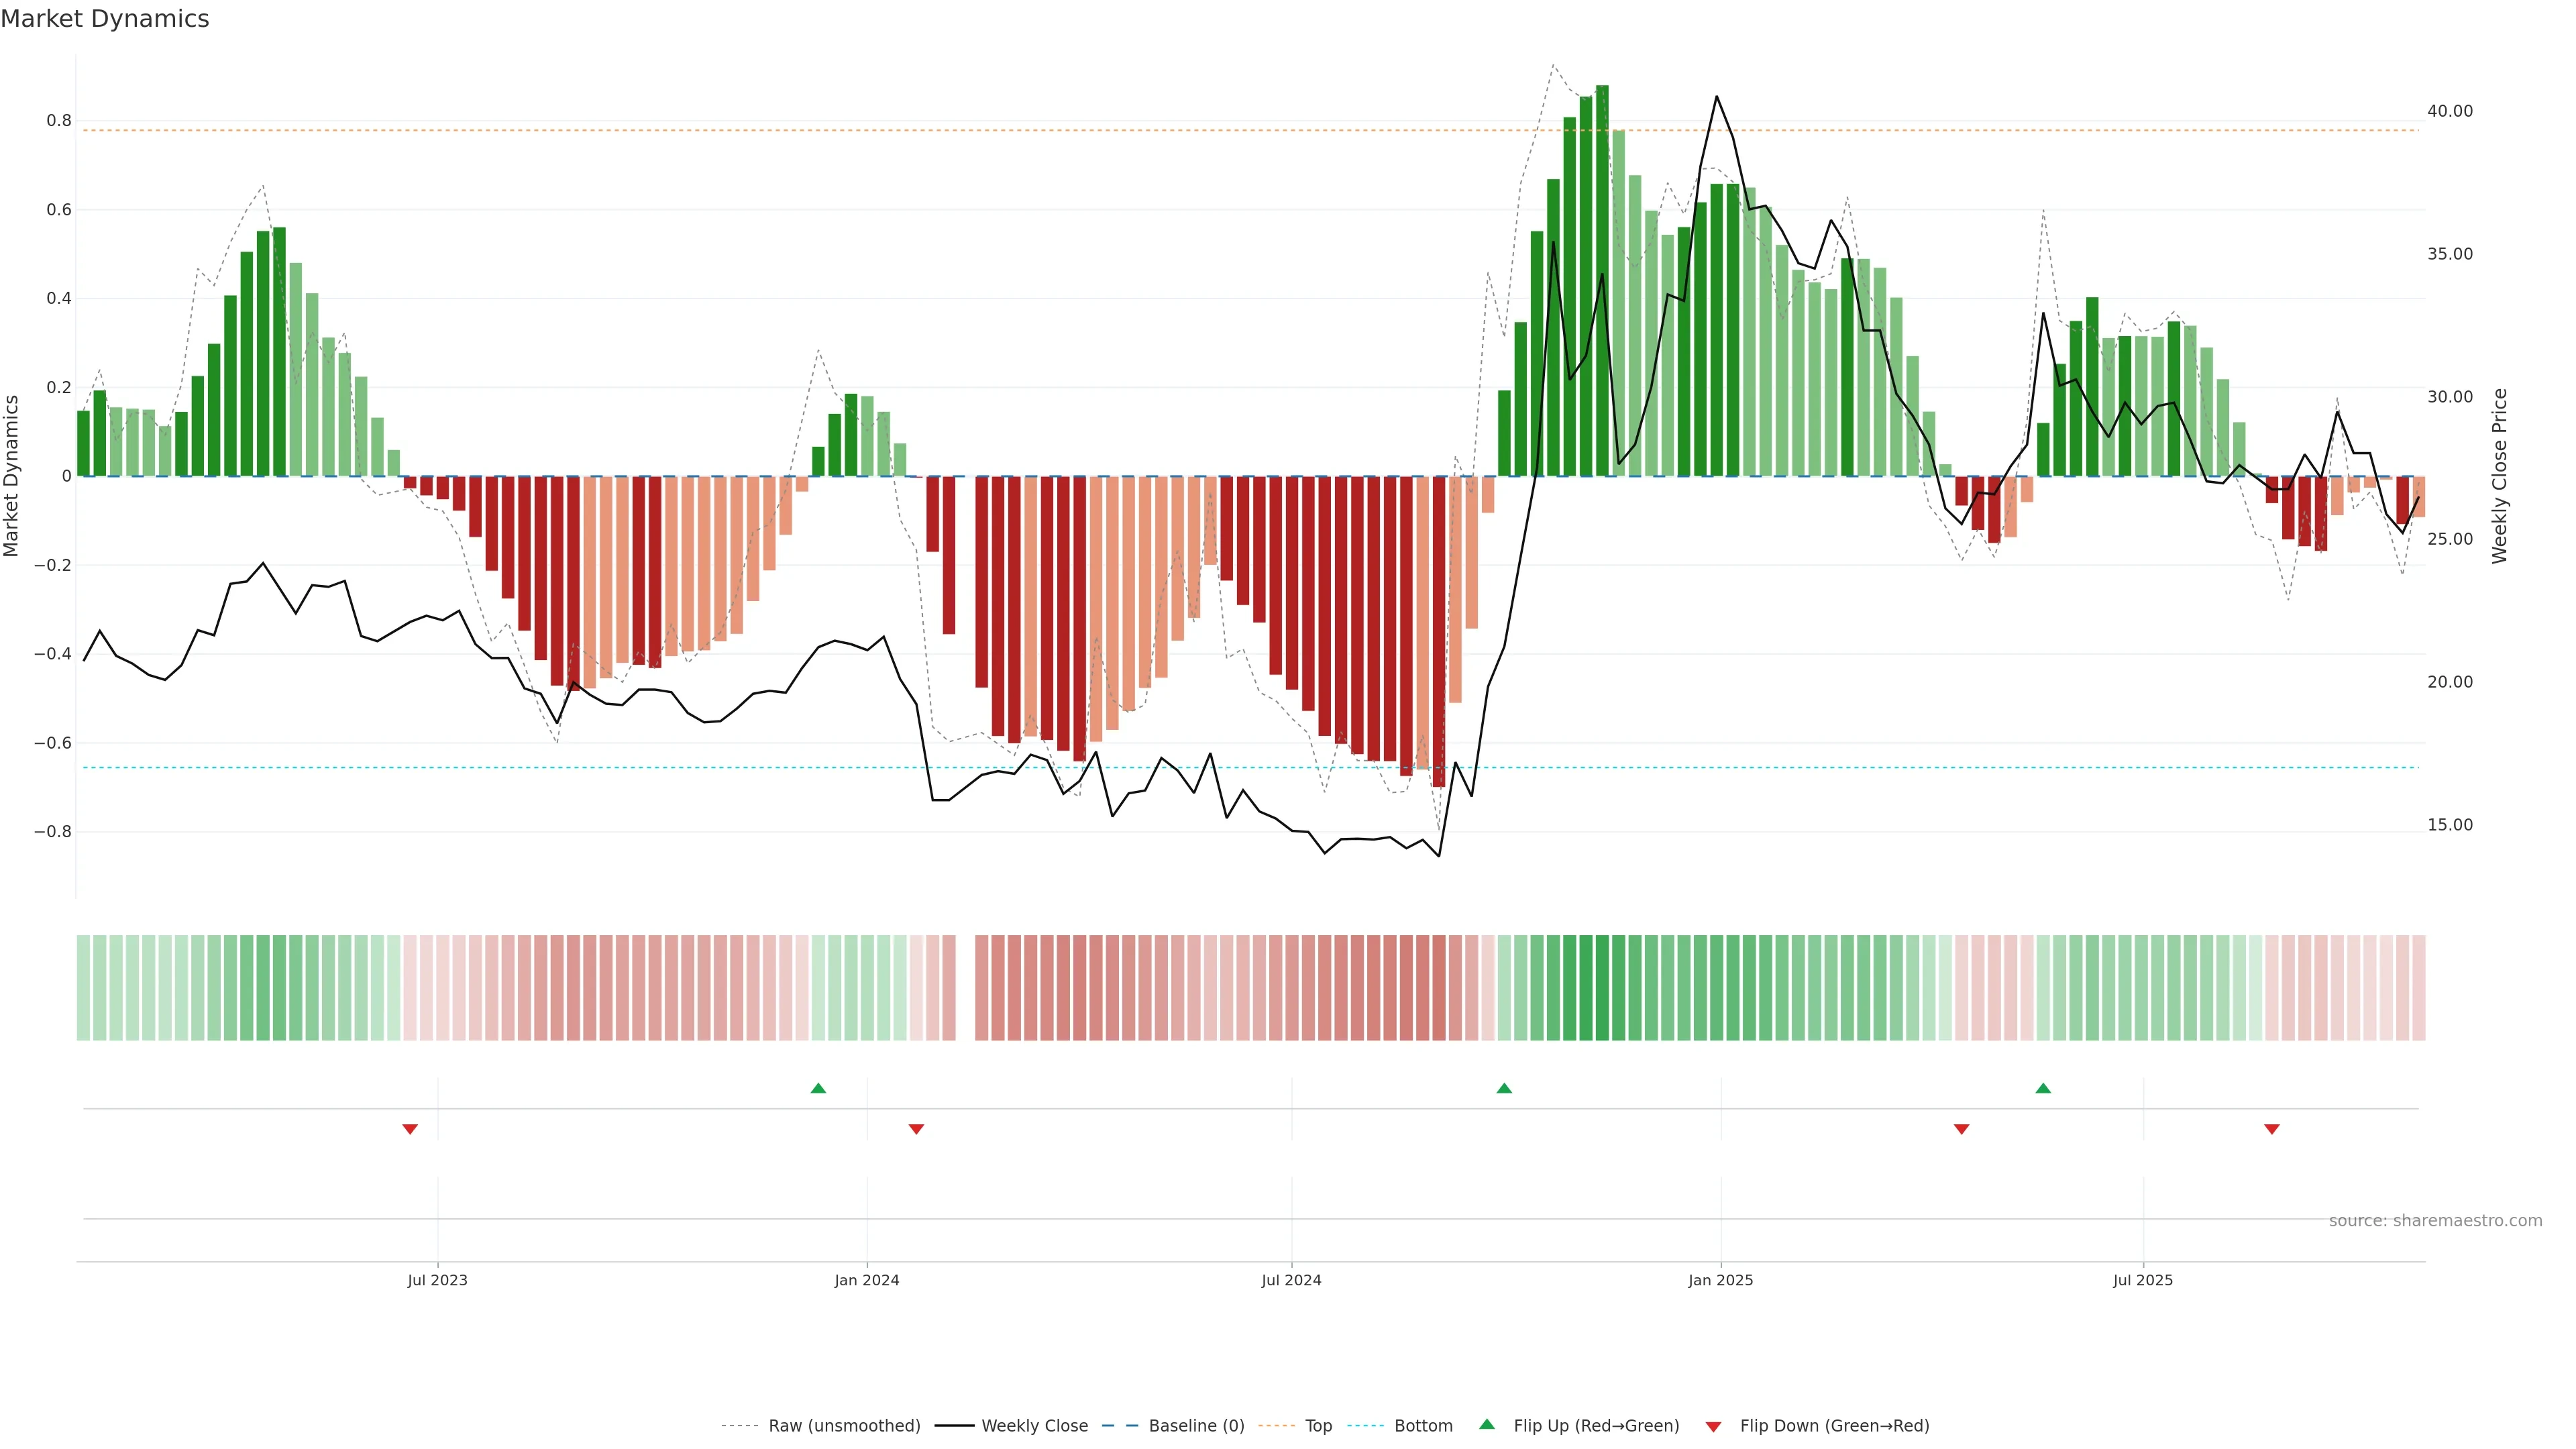Toggle the Weekly Close legend entry
This screenshot has height=1449, width=2576.
pos(1034,1426)
